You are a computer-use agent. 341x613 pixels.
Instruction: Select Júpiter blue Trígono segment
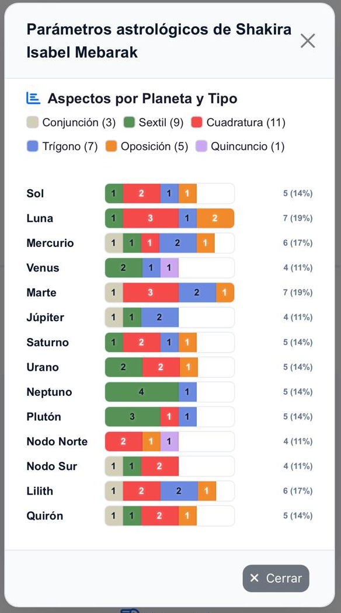[160, 318]
